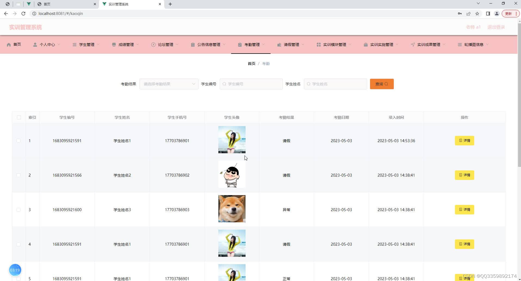Click the 学生姓名 search input field
521x281 pixels.
[335, 84]
